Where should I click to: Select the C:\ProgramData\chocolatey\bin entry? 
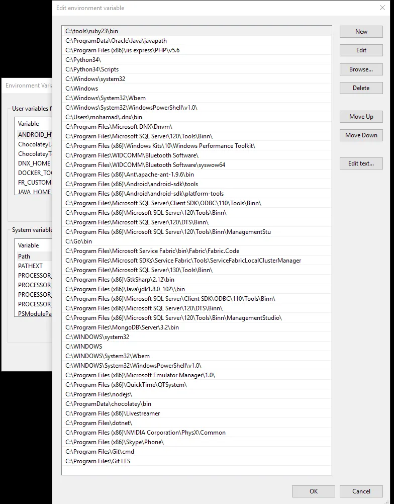click(196, 404)
